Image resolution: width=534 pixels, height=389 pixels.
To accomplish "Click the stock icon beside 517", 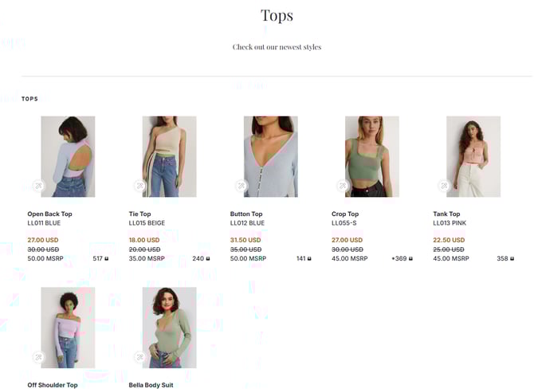I will tap(108, 259).
